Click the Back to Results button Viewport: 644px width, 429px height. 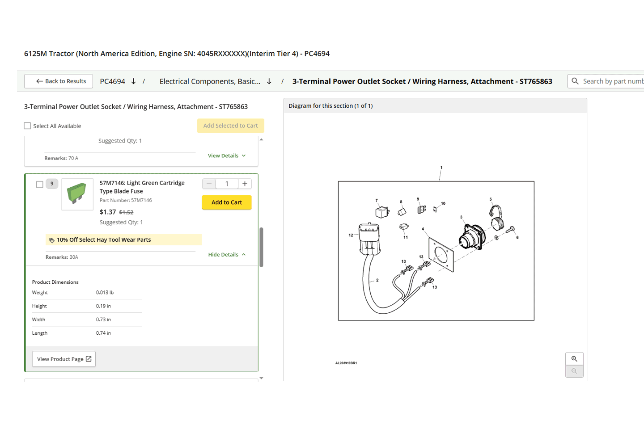[x=59, y=81]
